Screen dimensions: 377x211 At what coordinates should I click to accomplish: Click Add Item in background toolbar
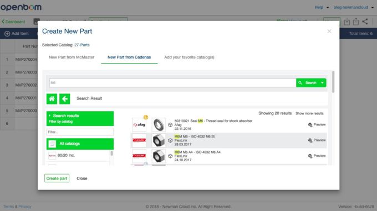click(17, 34)
